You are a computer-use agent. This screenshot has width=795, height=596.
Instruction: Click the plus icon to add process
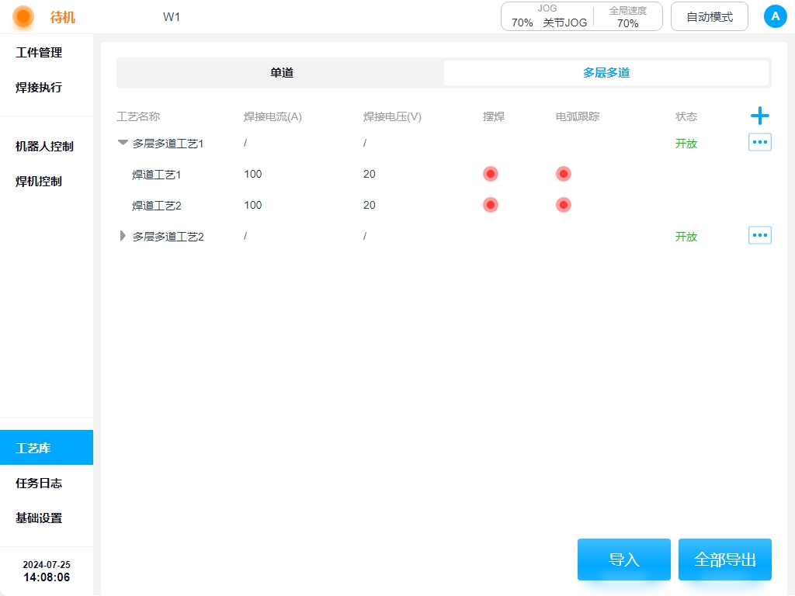pyautogui.click(x=759, y=116)
